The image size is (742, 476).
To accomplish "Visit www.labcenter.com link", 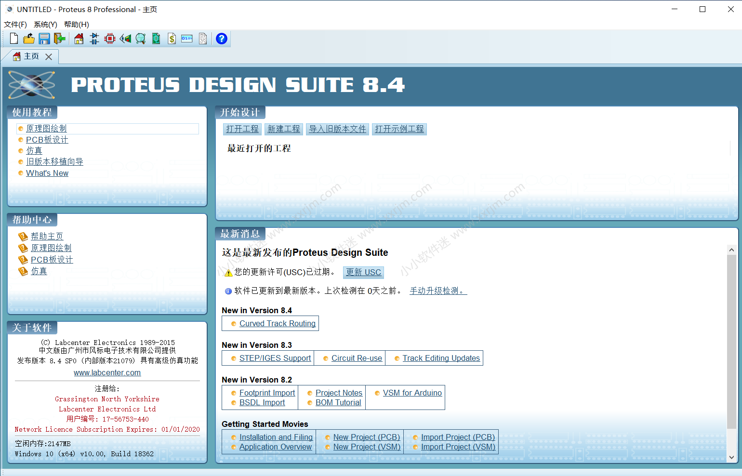I will [x=107, y=372].
